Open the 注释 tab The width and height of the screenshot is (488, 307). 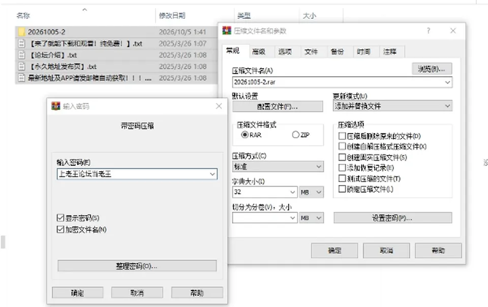[390, 52]
